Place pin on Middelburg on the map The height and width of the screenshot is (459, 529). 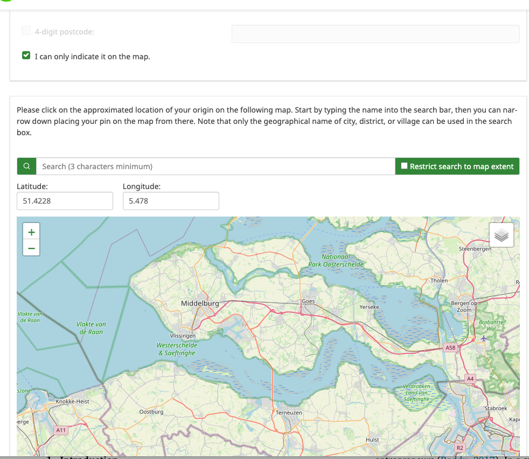click(x=200, y=304)
